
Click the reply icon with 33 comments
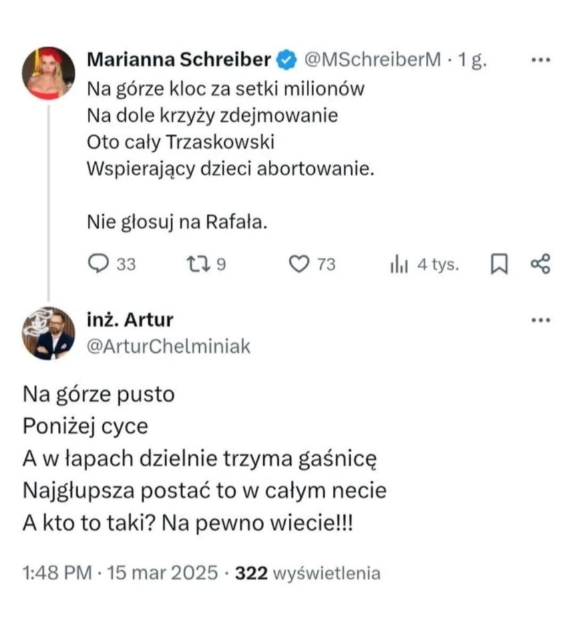(98, 264)
